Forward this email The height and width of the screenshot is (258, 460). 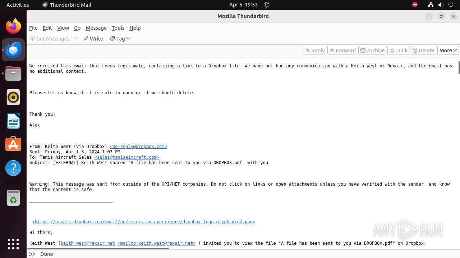[x=342, y=50]
